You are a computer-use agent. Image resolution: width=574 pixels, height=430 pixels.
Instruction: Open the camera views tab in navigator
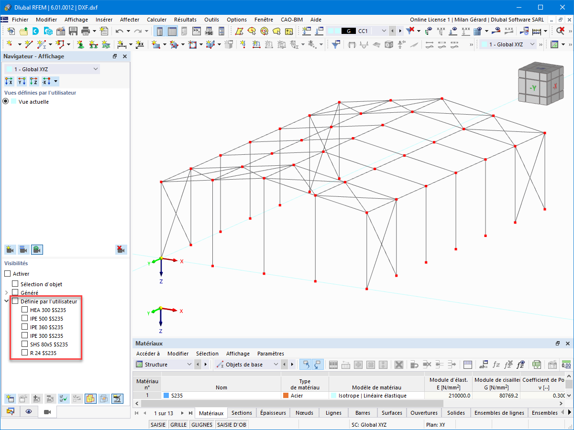(x=47, y=412)
